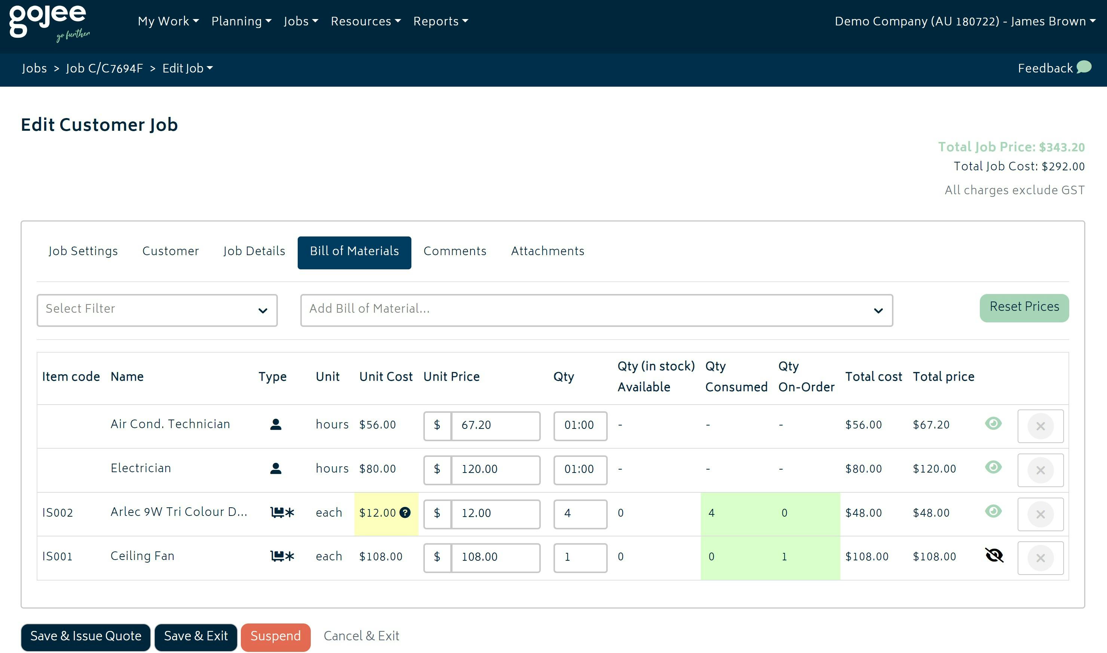Remove the Air Cond. Technician line with its X icon
Viewport: 1107px width, 653px height.
click(x=1040, y=426)
